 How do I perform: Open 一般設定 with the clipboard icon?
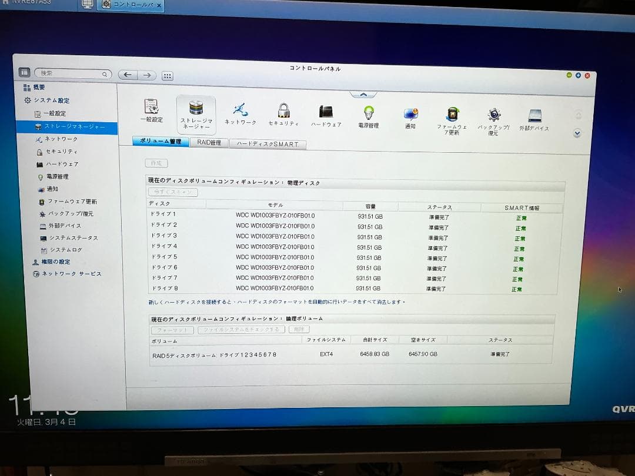[152, 113]
